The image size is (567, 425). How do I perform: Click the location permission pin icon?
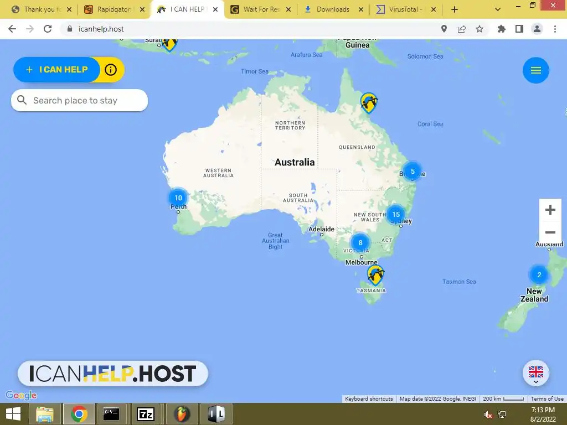click(444, 29)
